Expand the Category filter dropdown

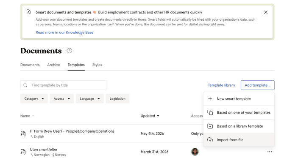pos(34,98)
